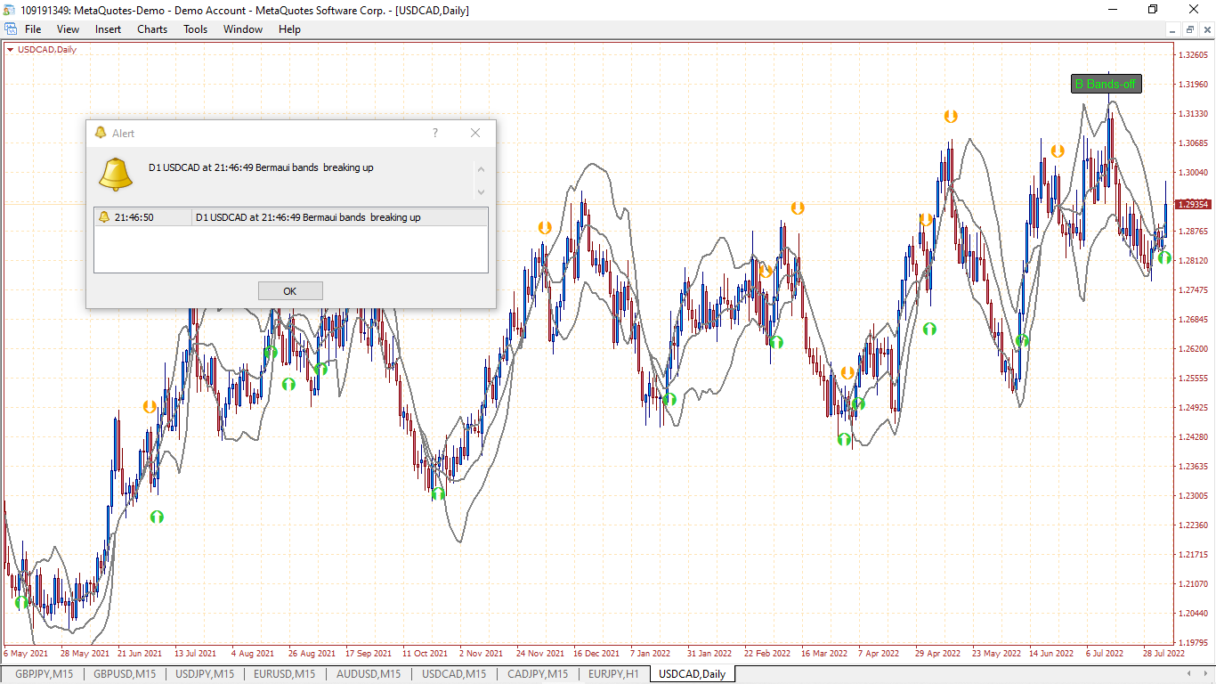Click the Alert dialog's question mark help icon
This screenshot has height=684, width=1216.
(x=435, y=133)
